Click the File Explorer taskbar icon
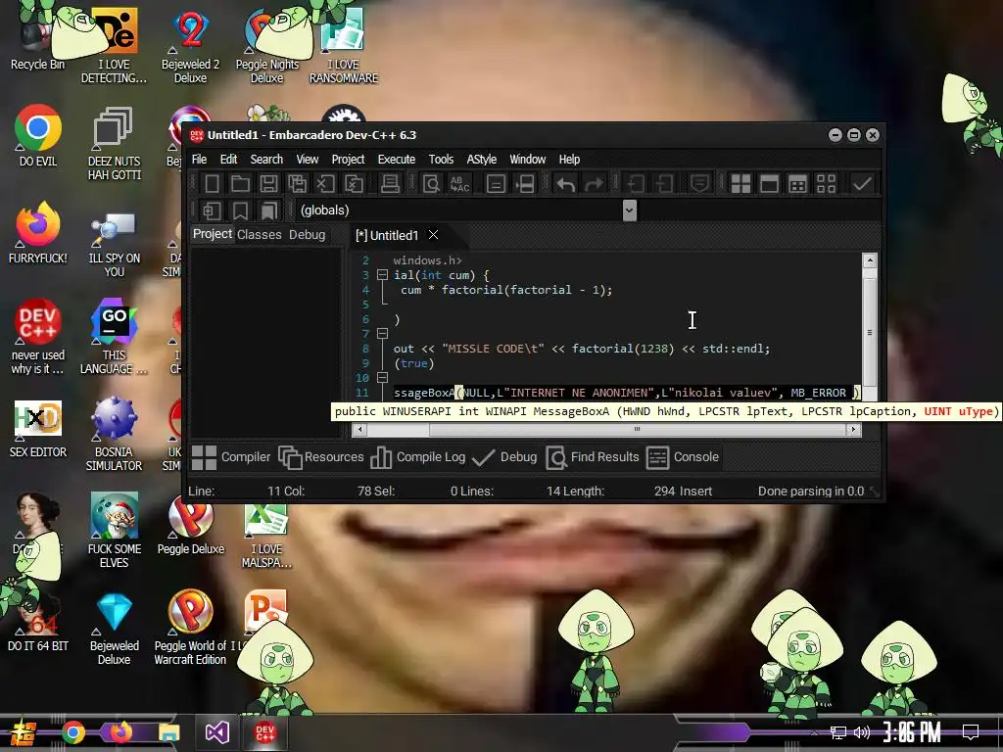1003x752 pixels. pos(169,732)
